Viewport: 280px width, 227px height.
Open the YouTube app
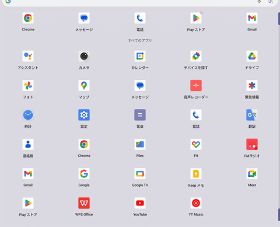pos(140,203)
